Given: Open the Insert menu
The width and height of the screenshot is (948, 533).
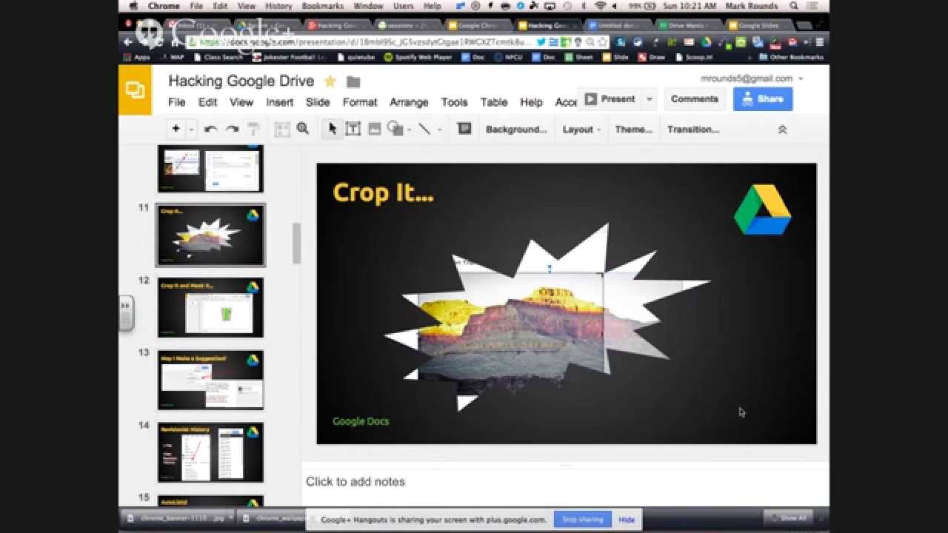Looking at the screenshot, I should click(x=280, y=102).
